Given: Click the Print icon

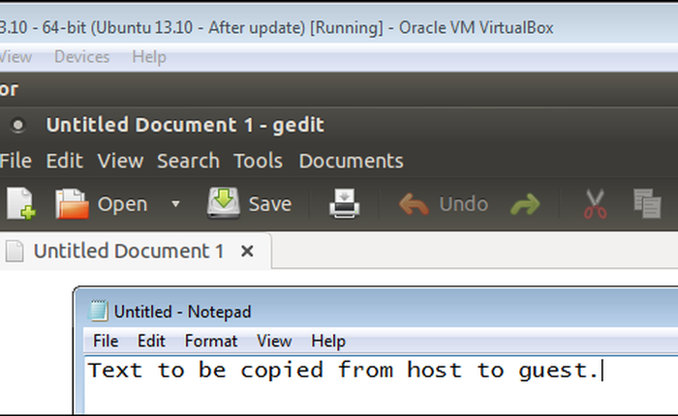Looking at the screenshot, I should tap(346, 203).
